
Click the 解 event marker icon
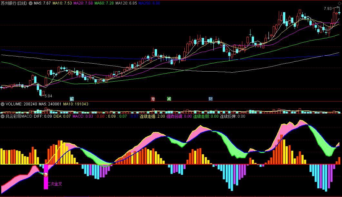point(72,99)
